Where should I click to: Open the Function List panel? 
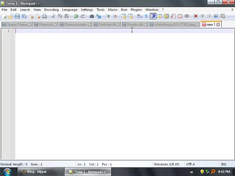click(173, 16)
